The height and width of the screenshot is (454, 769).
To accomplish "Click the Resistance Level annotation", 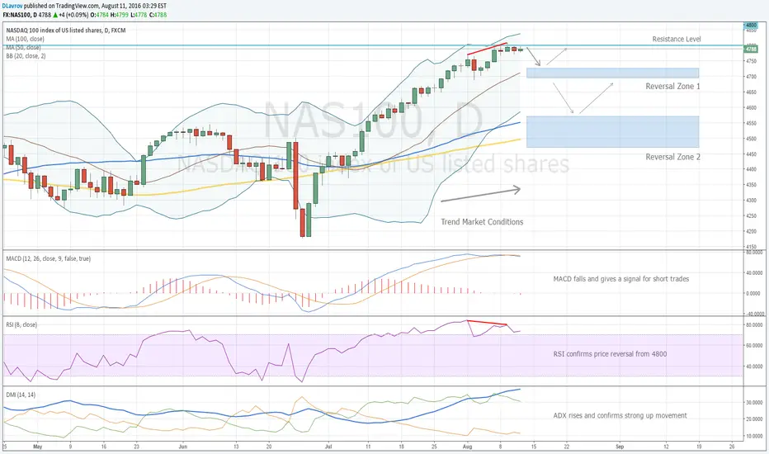I will pos(677,40).
